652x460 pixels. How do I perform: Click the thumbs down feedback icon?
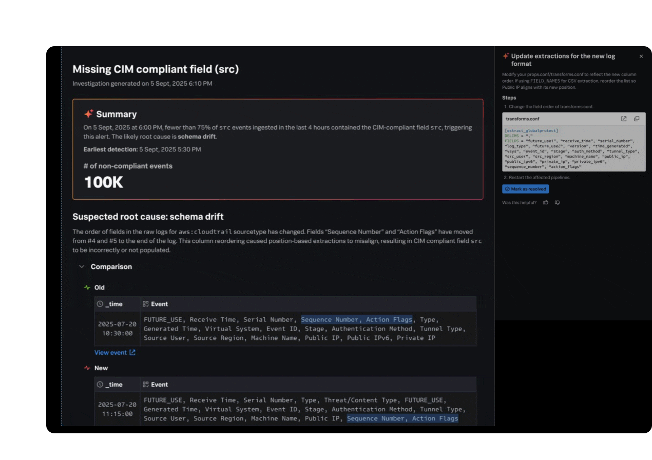(x=557, y=202)
